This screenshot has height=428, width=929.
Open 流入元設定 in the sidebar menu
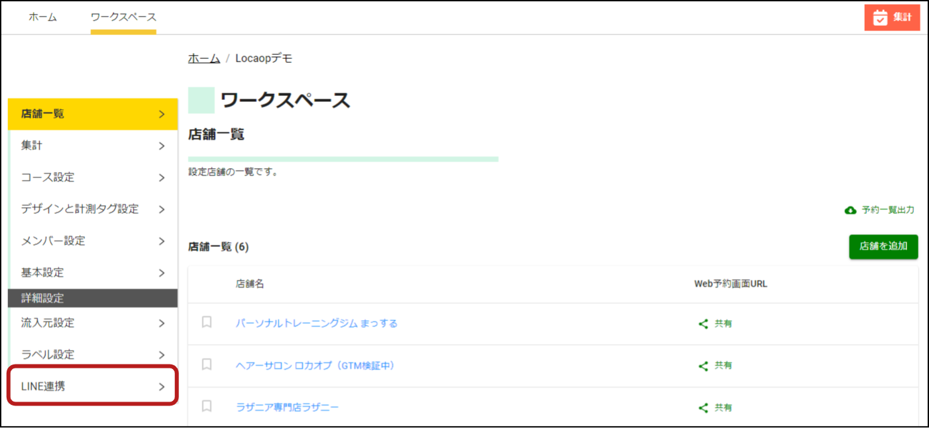tap(93, 323)
